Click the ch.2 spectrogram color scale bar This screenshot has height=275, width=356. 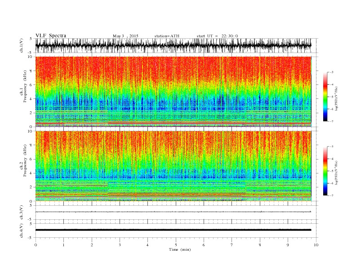tap(325, 171)
